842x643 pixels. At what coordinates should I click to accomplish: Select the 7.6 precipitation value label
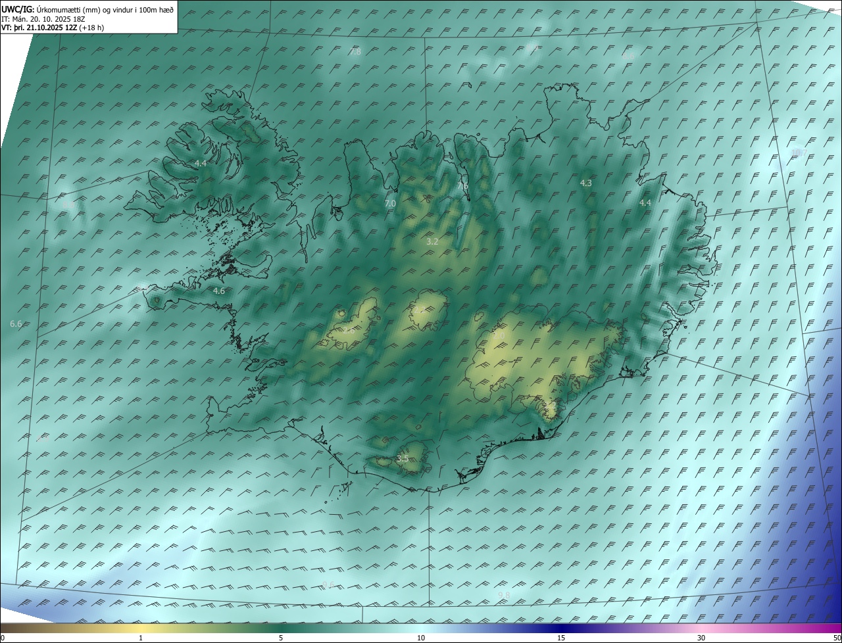(x=463, y=185)
